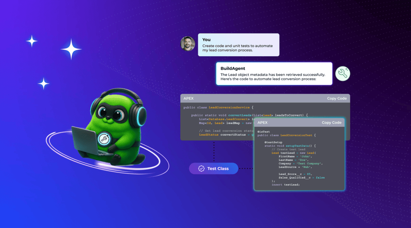Screen dimensions: 411x228
Task: Click 'public class LeadConversionTest {' line
Action: (x=287, y=135)
